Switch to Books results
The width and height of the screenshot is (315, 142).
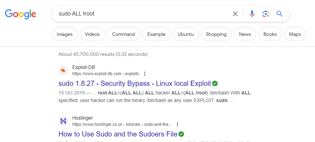coord(270,34)
